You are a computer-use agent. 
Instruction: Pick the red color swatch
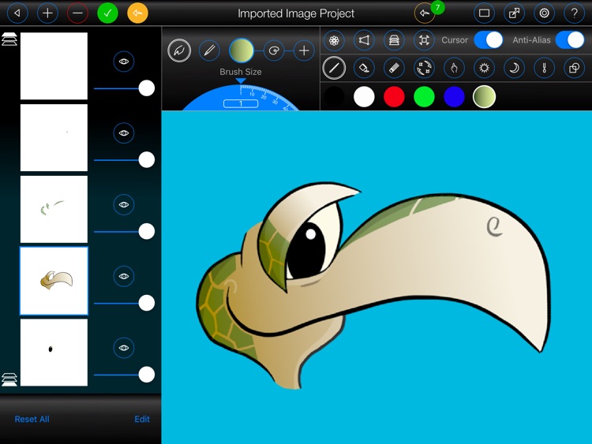(x=394, y=96)
